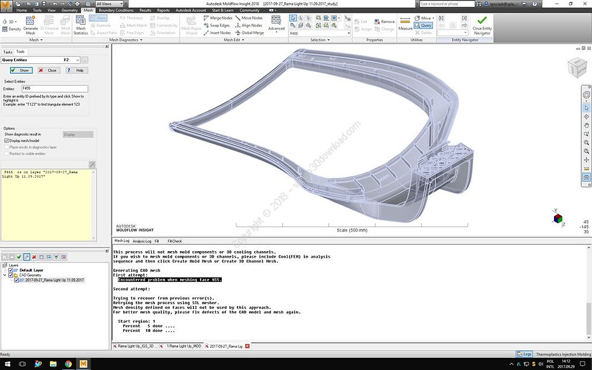This screenshot has height=370, width=592.
Task: Click the help question mark icon in the title bar
Action: pos(534,4)
